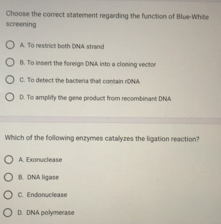Click the gray divider between the questions
221x224 pixels.
(110, 120)
